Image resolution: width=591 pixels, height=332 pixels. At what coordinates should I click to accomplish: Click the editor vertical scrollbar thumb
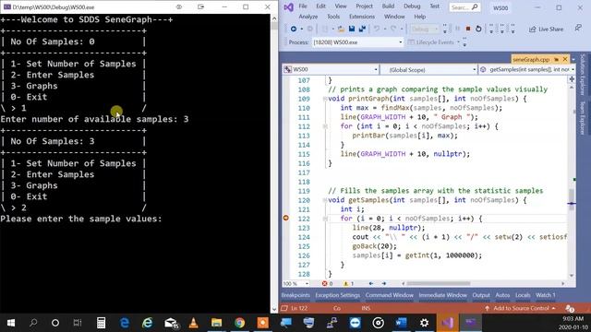coord(572,199)
